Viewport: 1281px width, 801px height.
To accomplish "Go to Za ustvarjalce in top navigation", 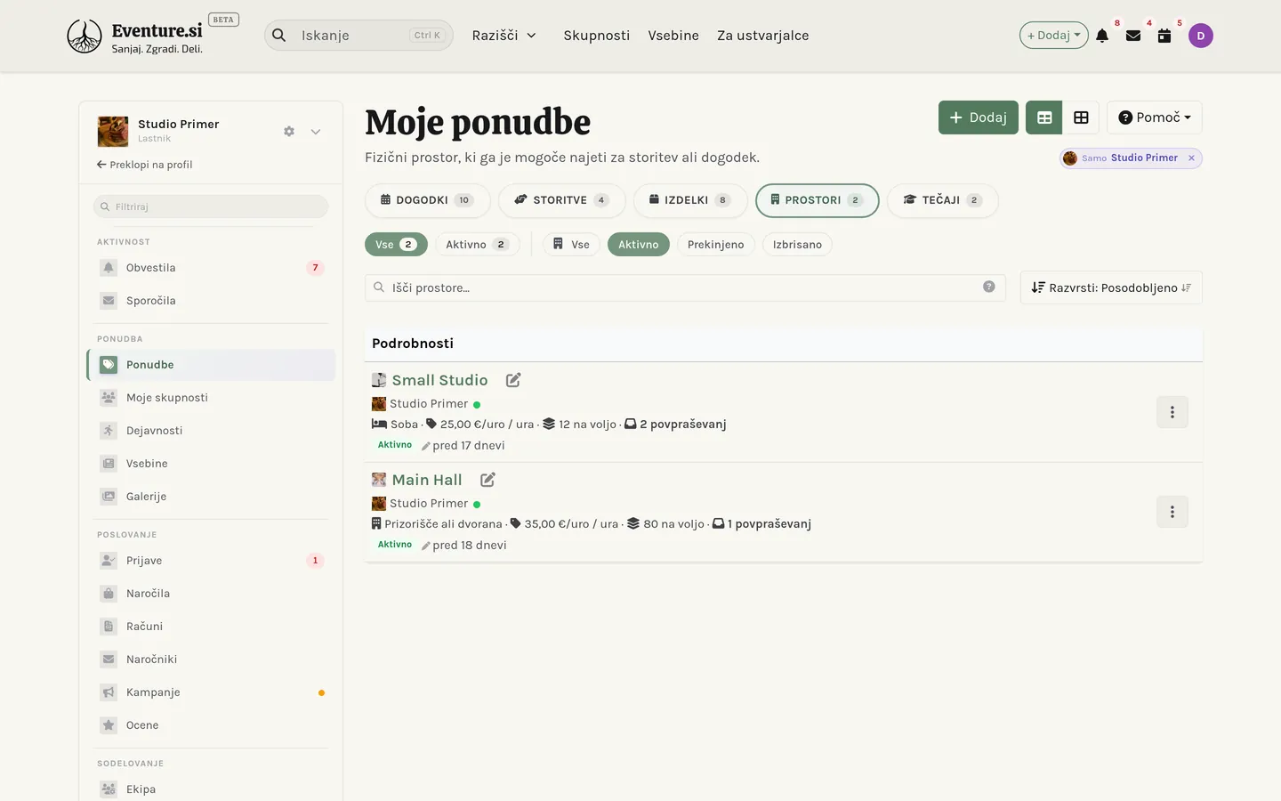I will click(763, 36).
